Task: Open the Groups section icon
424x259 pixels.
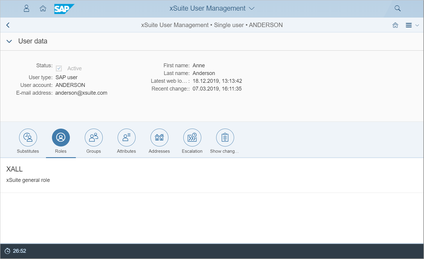Action: click(x=94, y=138)
